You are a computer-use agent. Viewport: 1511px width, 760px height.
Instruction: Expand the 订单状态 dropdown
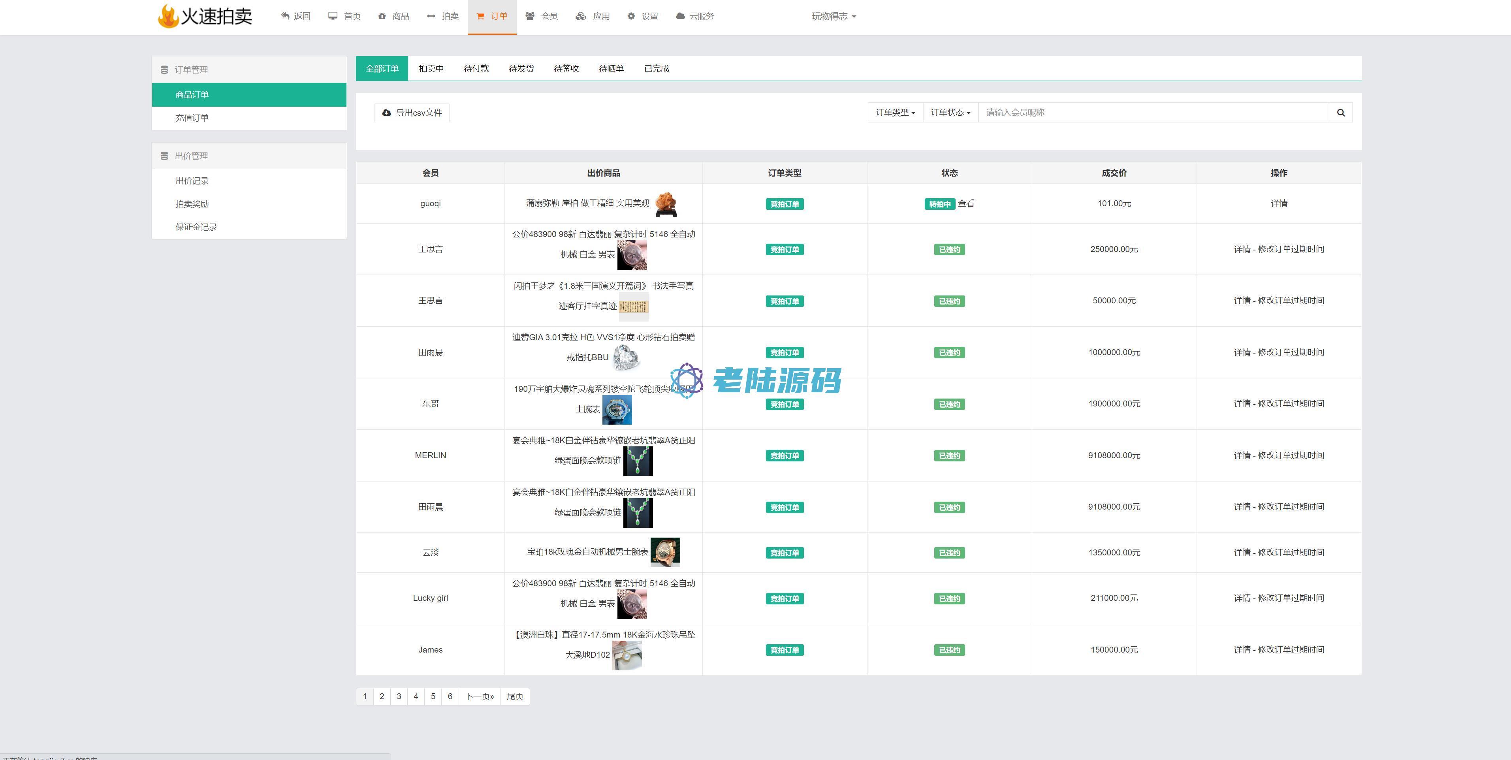950,113
